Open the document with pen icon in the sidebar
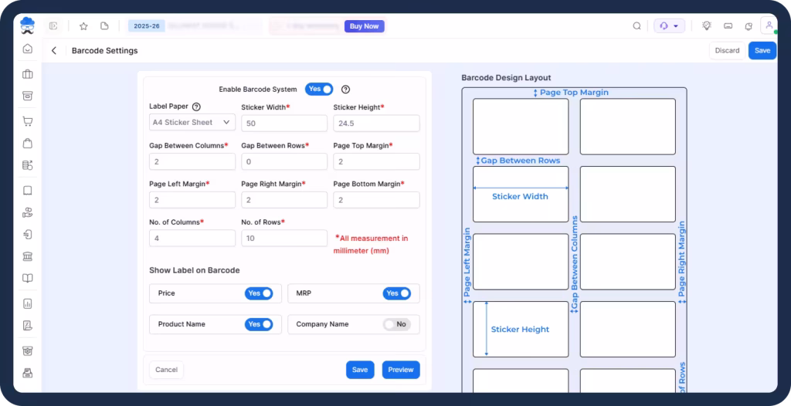Image resolution: width=791 pixels, height=406 pixels. click(28, 325)
